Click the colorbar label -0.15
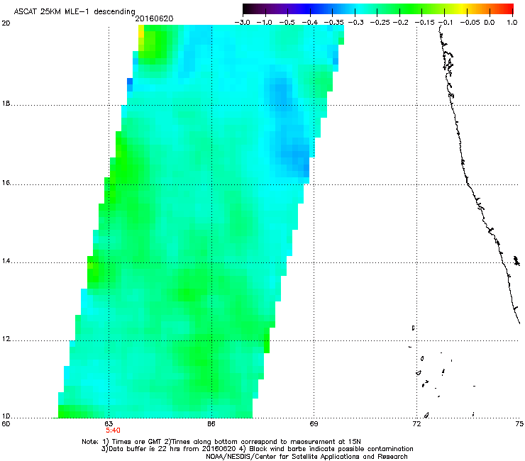 [x=424, y=23]
